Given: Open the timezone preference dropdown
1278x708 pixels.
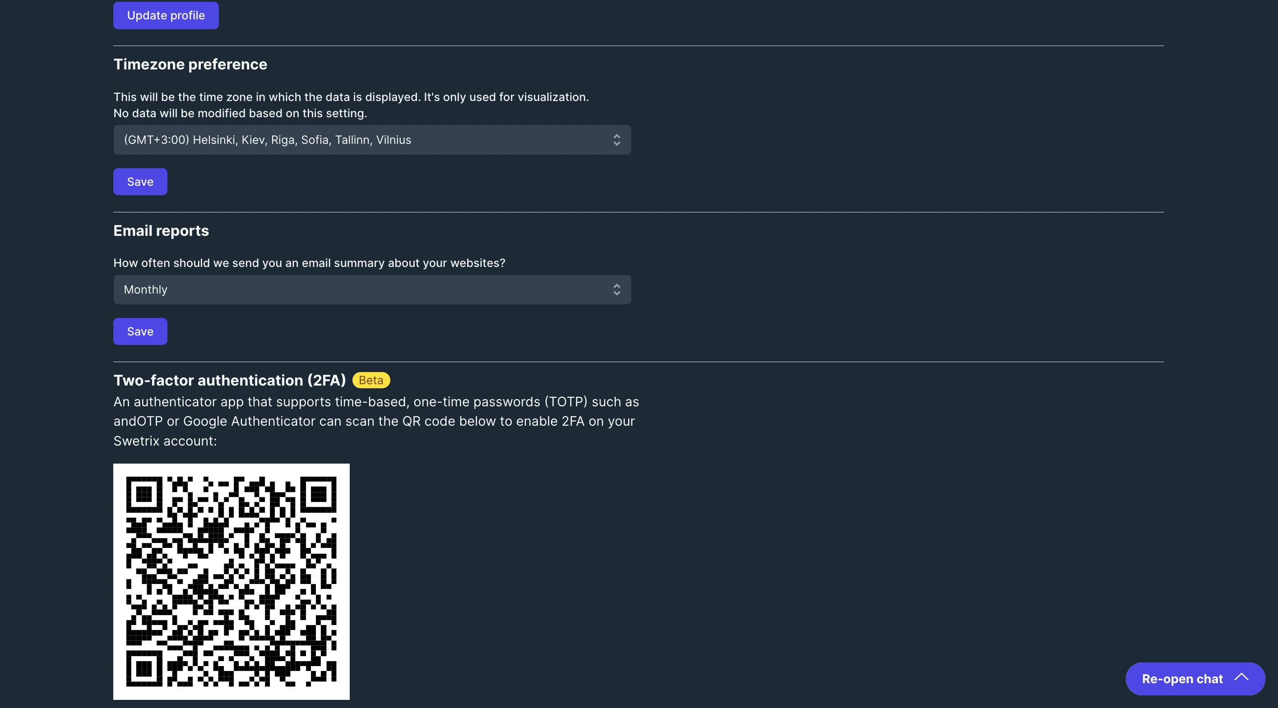Looking at the screenshot, I should pyautogui.click(x=372, y=140).
